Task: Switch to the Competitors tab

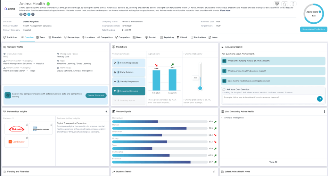Action: [105, 37]
